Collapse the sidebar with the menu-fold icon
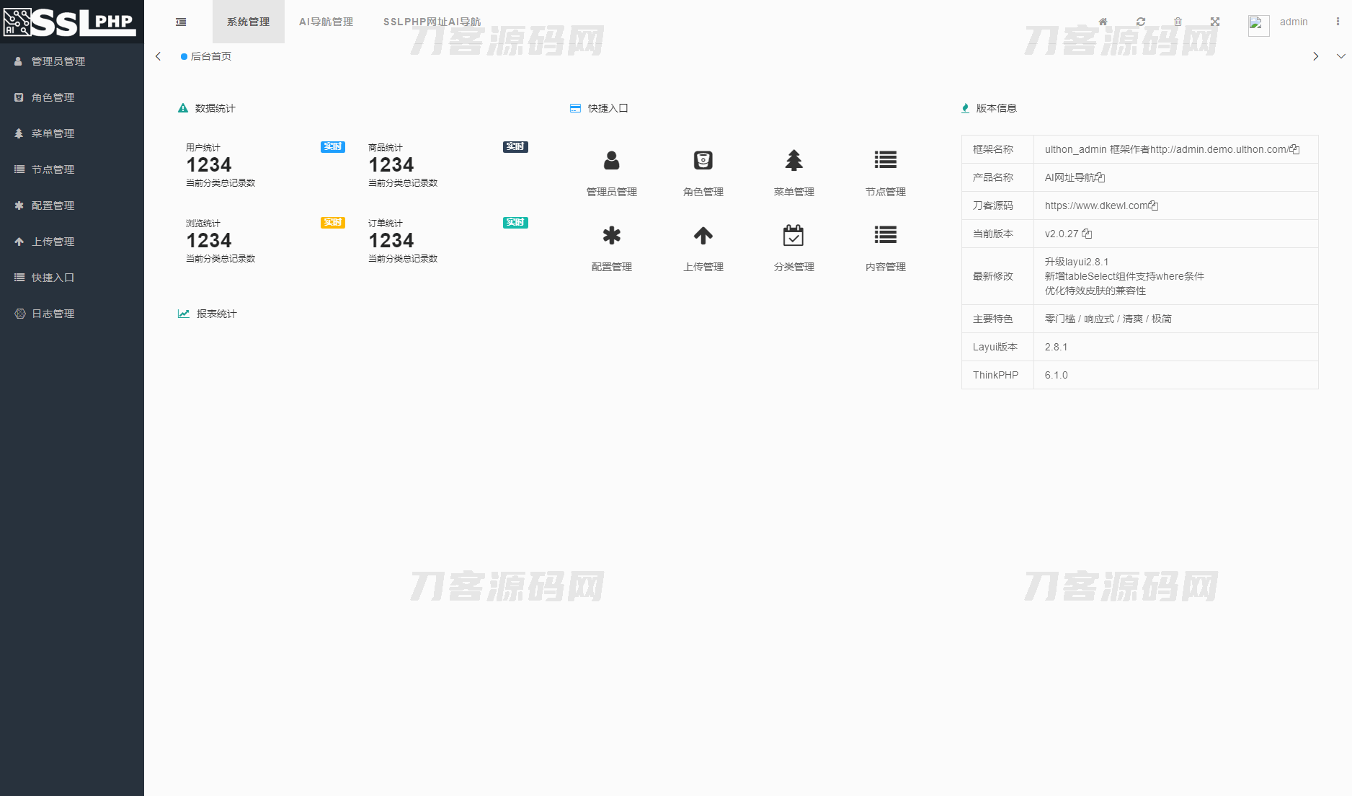The image size is (1352, 796). (x=181, y=22)
